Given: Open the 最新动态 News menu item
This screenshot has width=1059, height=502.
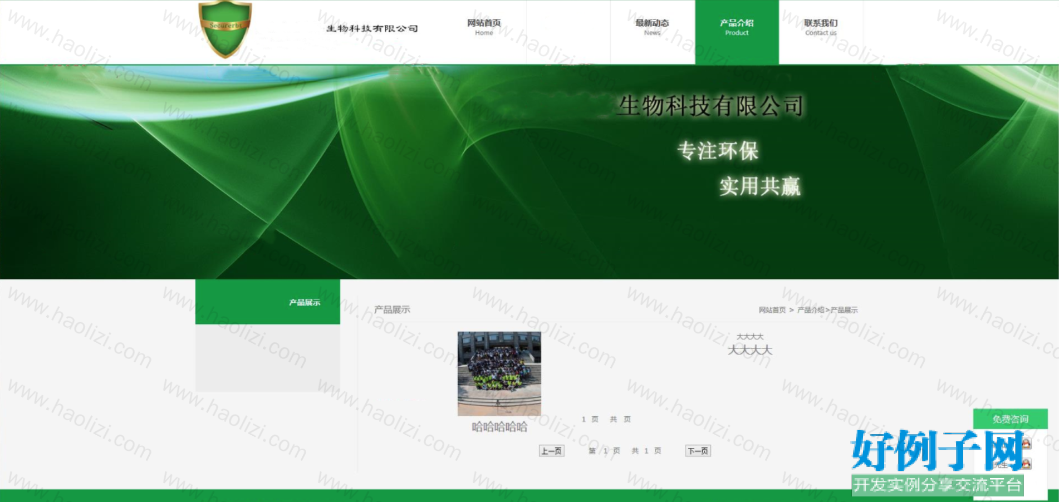Looking at the screenshot, I should (x=652, y=27).
